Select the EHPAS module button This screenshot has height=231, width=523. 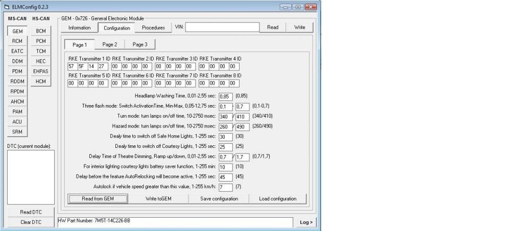[x=41, y=71]
